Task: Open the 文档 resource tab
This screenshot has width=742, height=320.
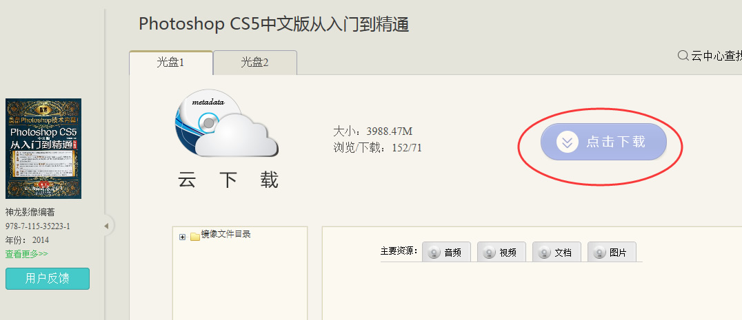Action: coord(556,252)
